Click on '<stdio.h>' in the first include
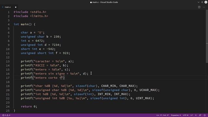208x117 pixels. pos(38,12)
